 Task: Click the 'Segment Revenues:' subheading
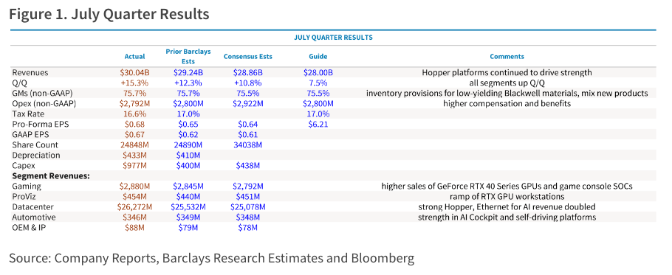coord(50,175)
